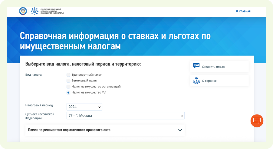This screenshot has width=273, height=149.
Task: Click the О сервисе question mark icon
Action: (196, 81)
